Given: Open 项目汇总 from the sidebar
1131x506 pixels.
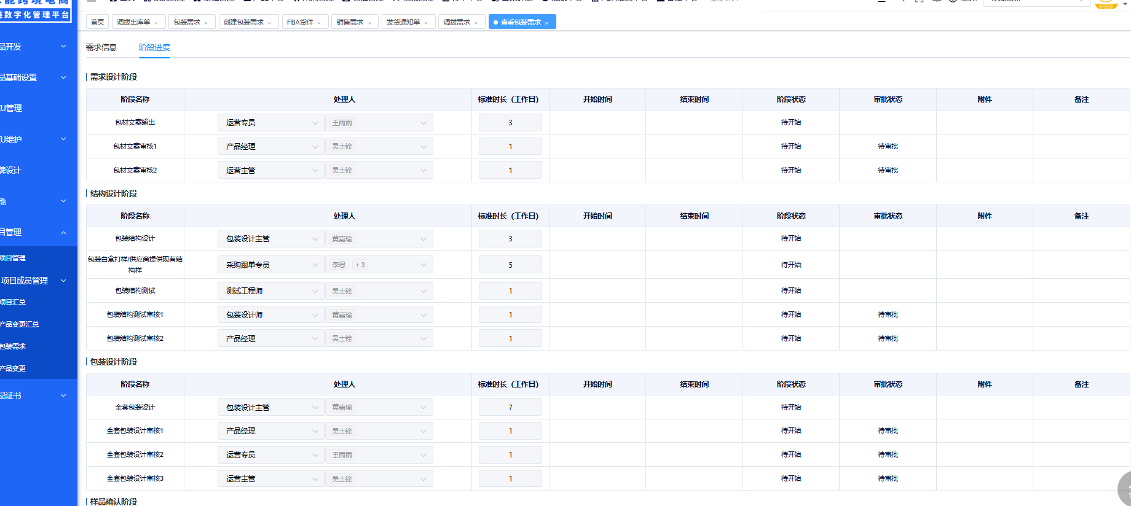Looking at the screenshot, I should coord(14,302).
